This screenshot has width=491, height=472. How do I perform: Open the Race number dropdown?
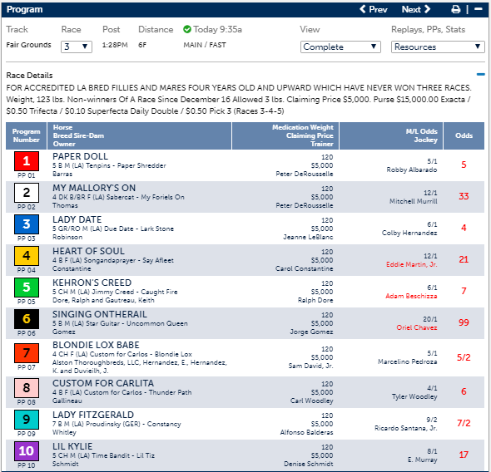click(x=77, y=47)
